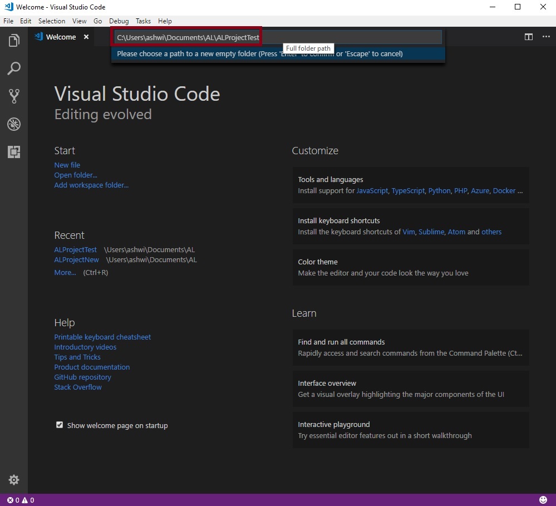This screenshot has width=556, height=506.
Task: Open the Debug view icon
Action: pyautogui.click(x=14, y=124)
